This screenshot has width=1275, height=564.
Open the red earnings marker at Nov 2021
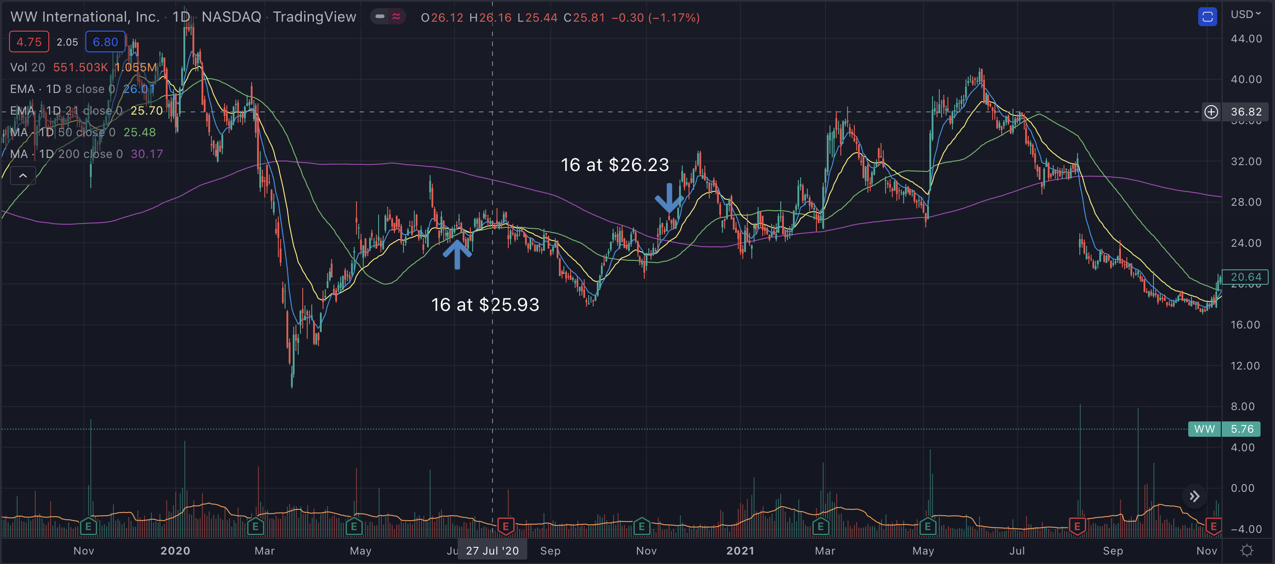(x=1214, y=527)
